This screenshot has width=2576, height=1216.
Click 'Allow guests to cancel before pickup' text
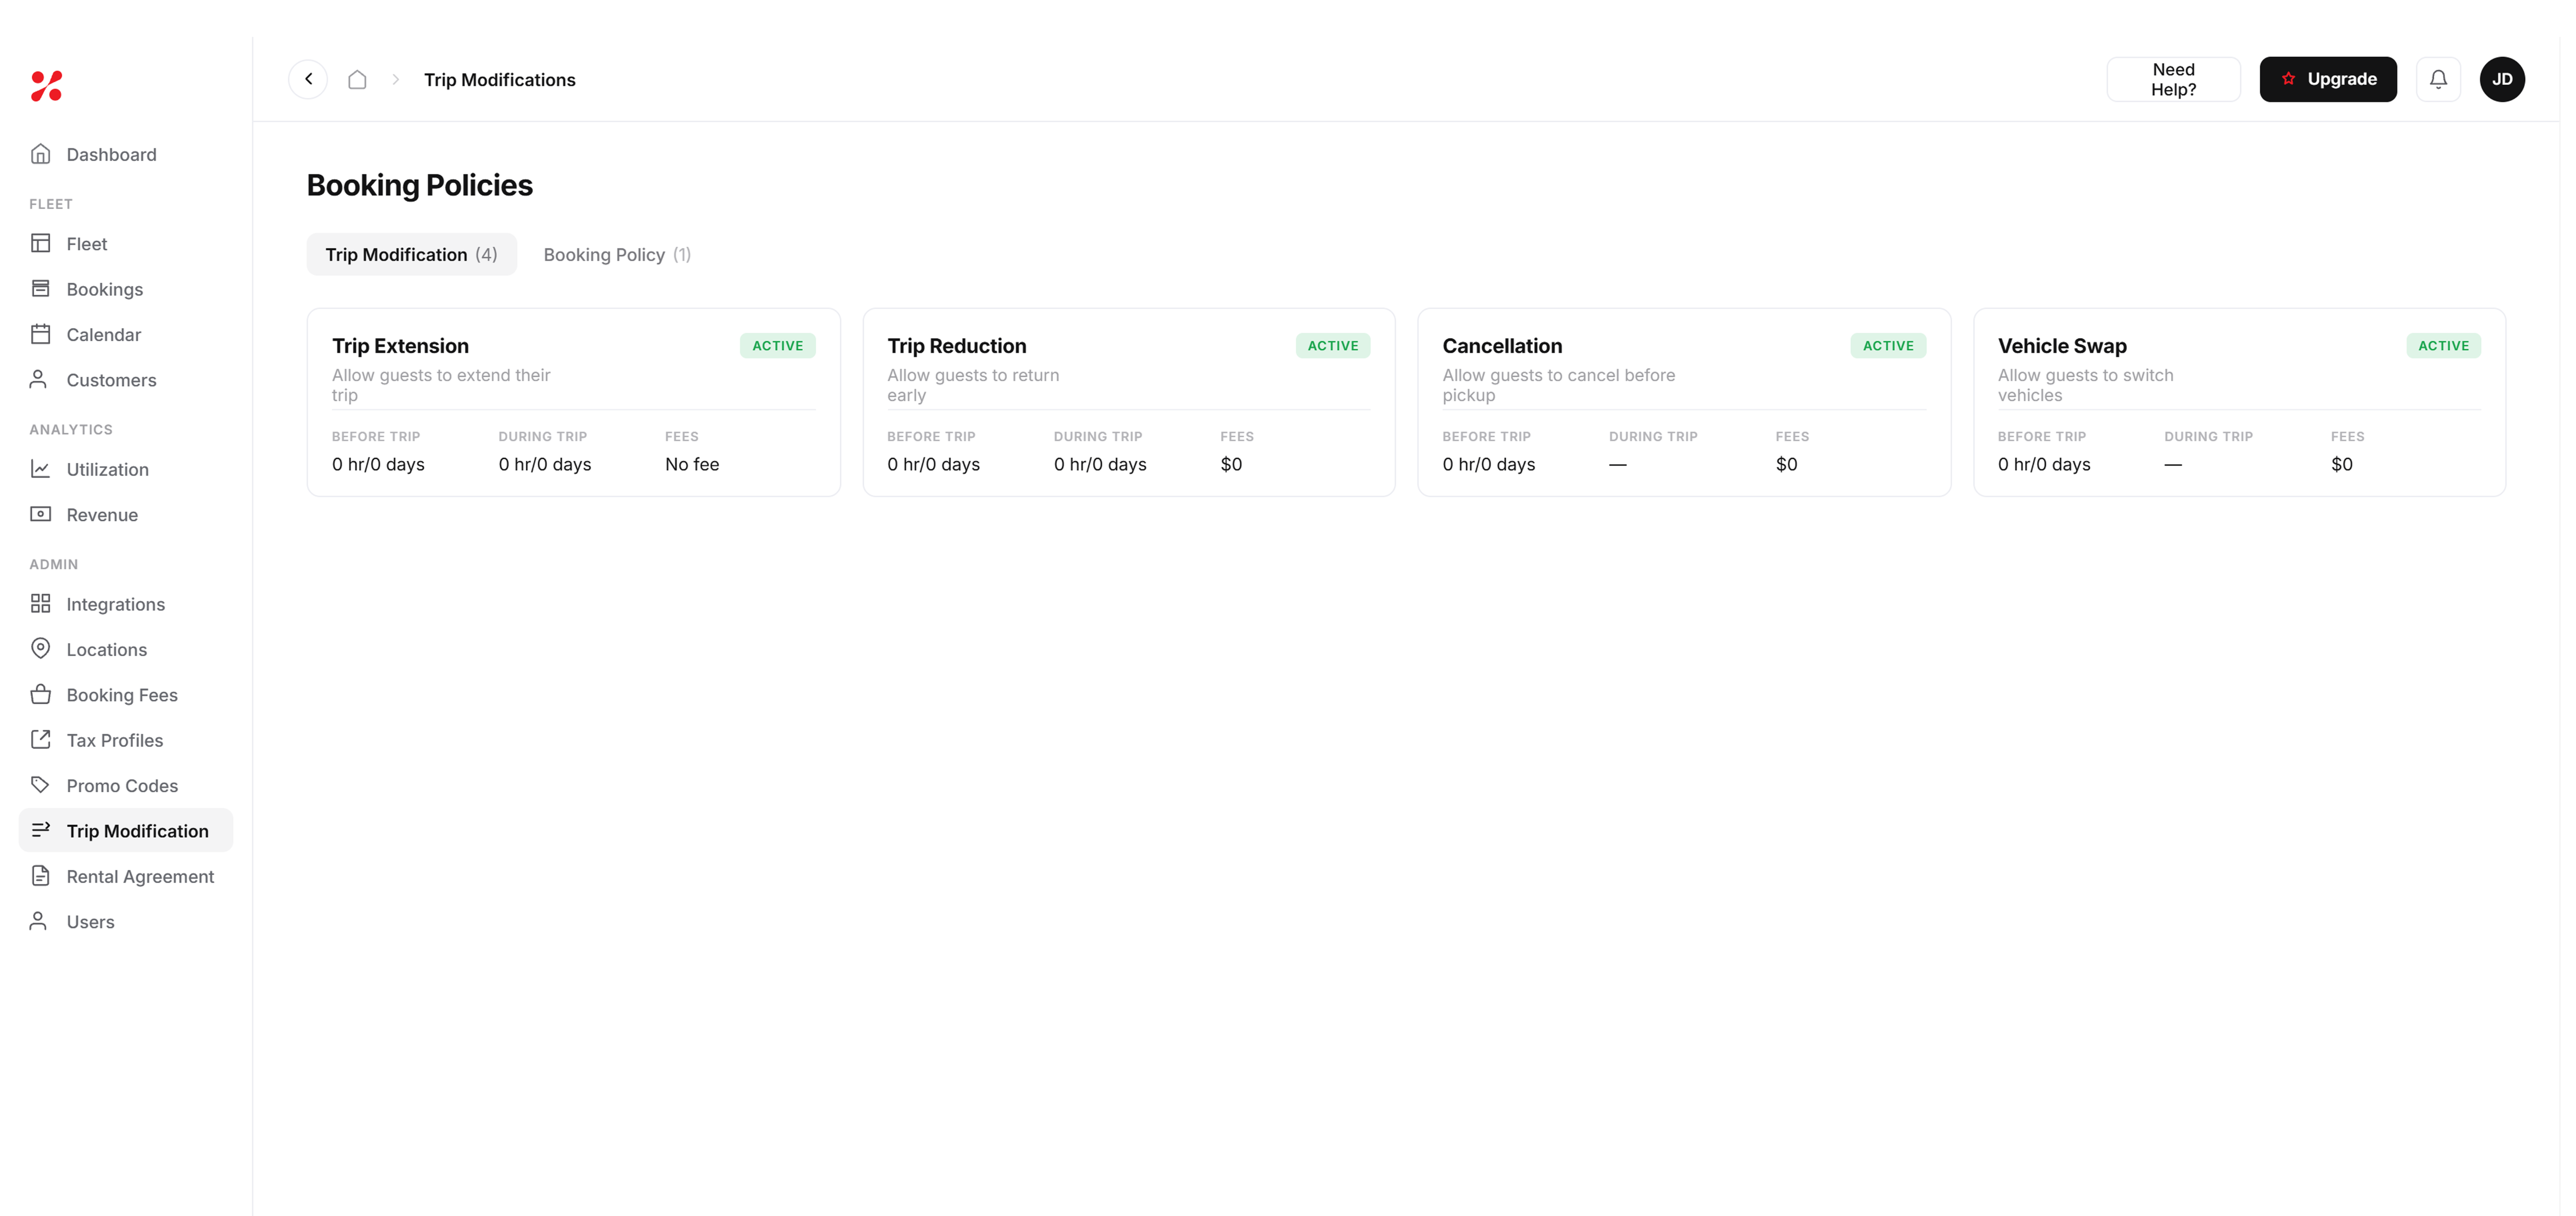1558,385
